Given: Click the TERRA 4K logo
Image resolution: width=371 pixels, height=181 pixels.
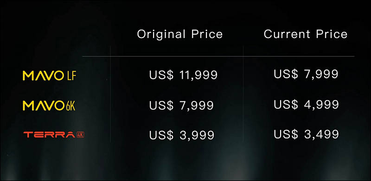Looking at the screenshot, I should pyautogui.click(x=54, y=135).
